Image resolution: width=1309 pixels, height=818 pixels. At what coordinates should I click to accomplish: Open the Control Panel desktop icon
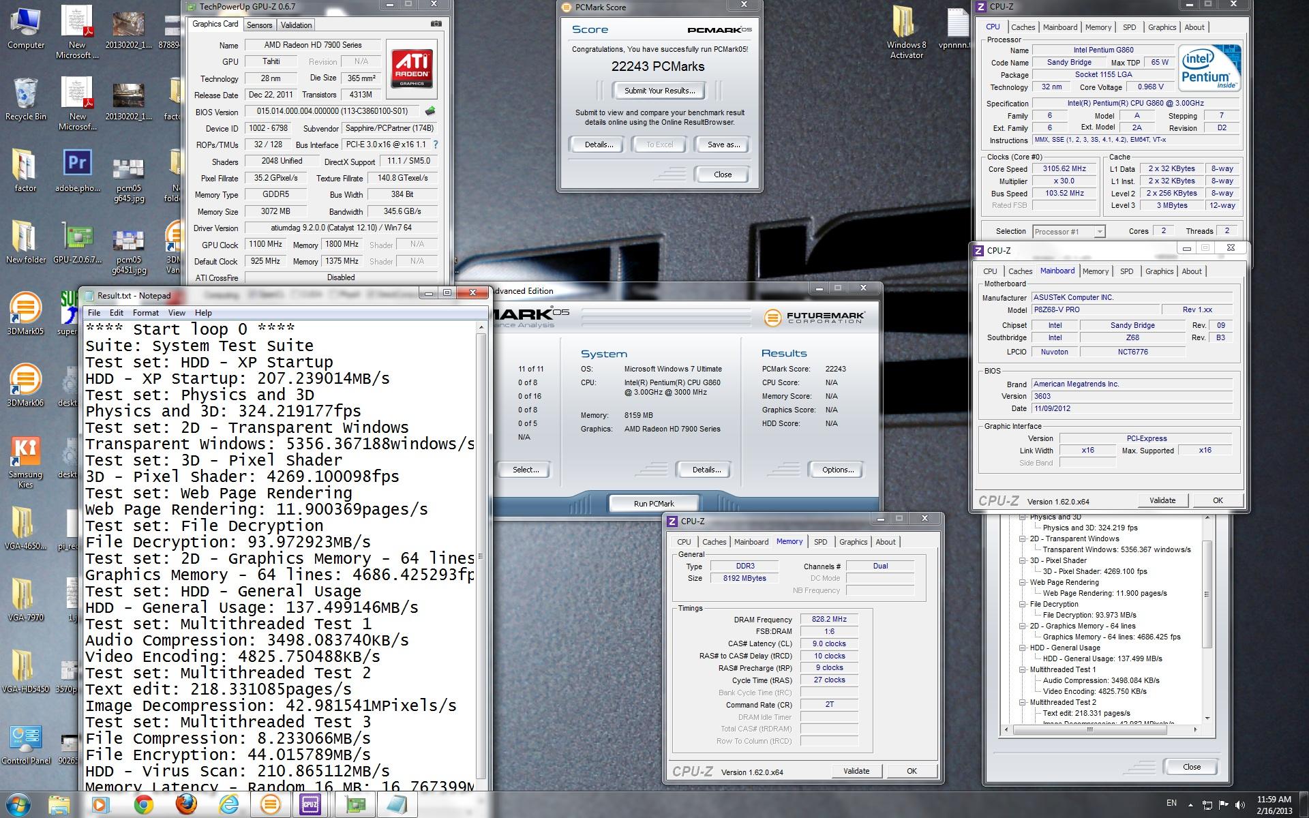(x=25, y=743)
